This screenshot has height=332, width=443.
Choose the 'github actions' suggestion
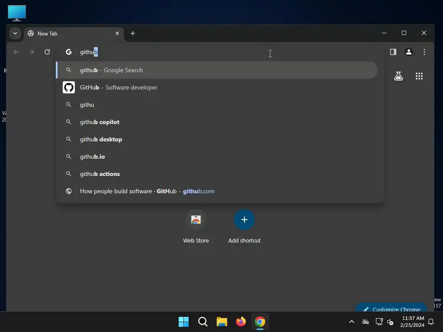pos(217,174)
